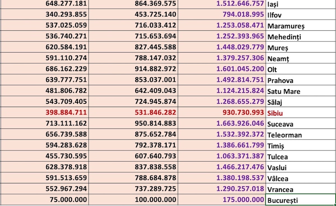
Task: Click cell with value 930.730.993
Action: click(221, 113)
